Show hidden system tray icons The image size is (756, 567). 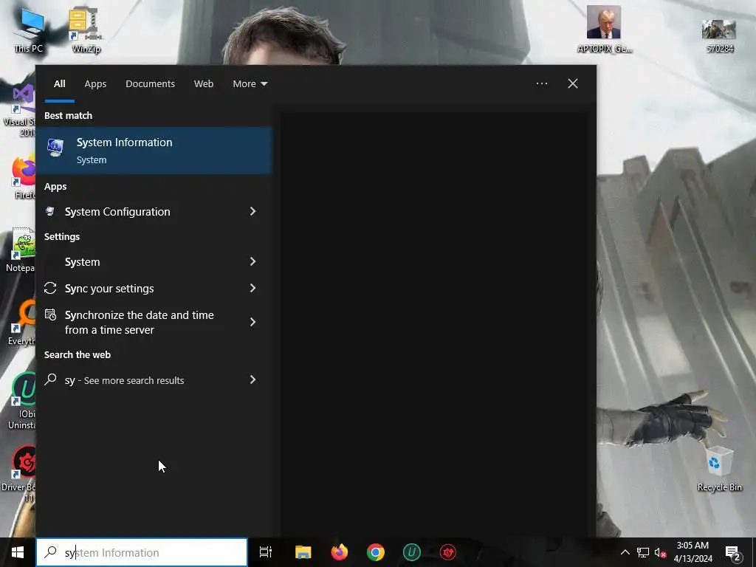tap(625, 552)
